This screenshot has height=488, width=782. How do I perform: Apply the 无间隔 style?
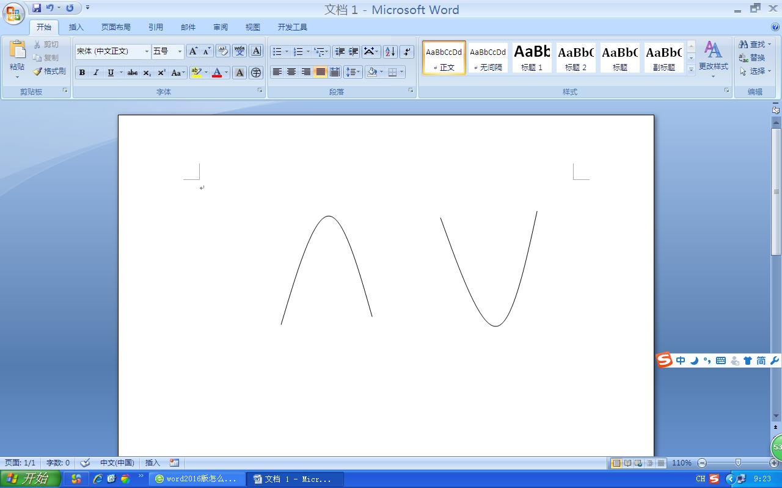point(488,57)
